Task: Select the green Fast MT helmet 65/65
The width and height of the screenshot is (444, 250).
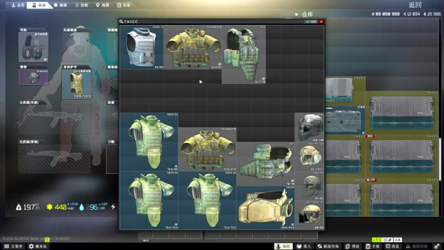Action: [x=309, y=186]
